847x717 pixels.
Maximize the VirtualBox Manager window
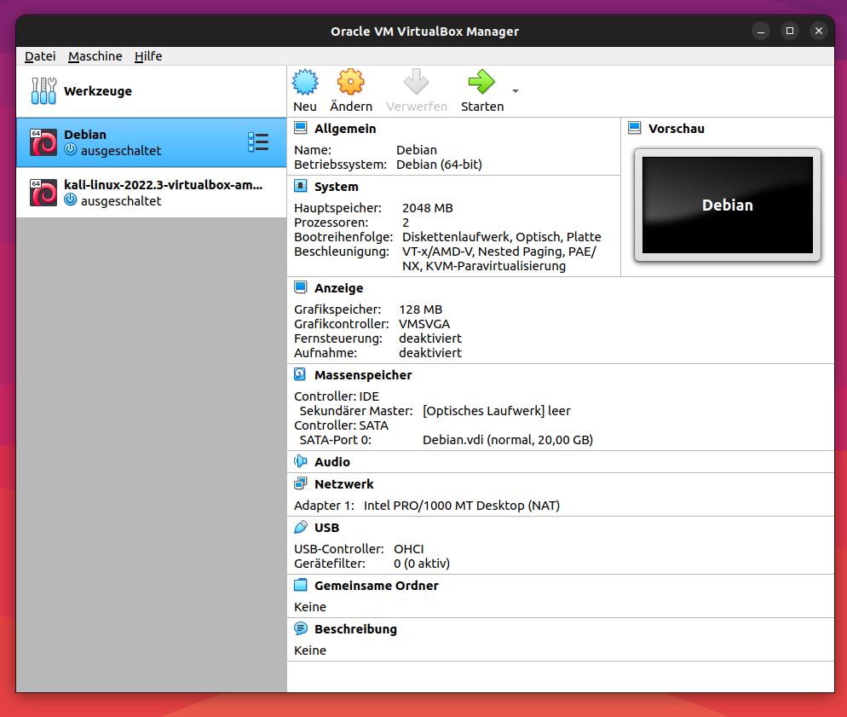[790, 31]
